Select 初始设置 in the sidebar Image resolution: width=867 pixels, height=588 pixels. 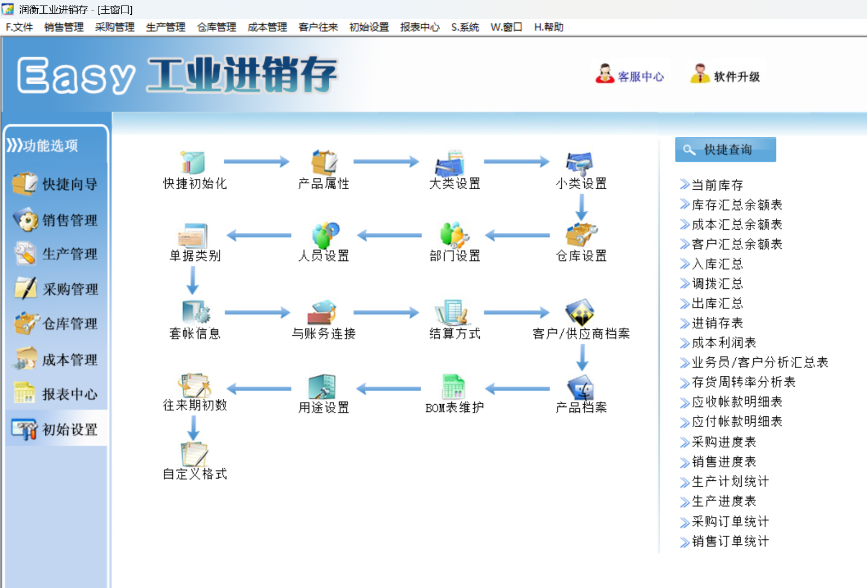(x=55, y=429)
